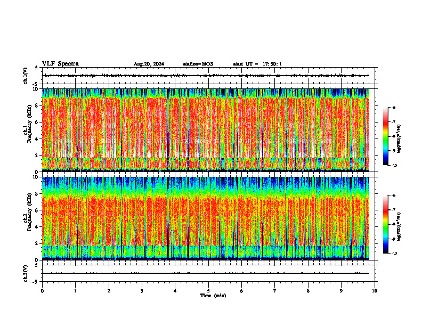Click the "-6" tick on ch.1 colorbar
422x326 pixels.
[393, 107]
